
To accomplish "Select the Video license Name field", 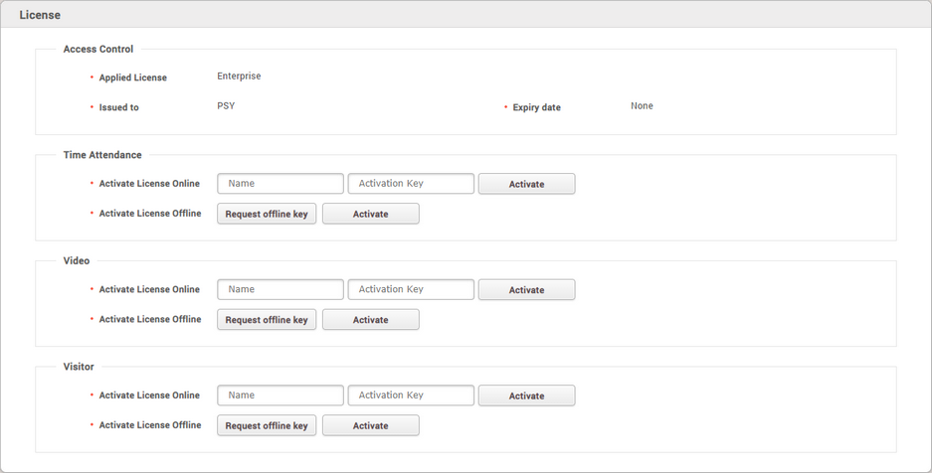I will (280, 289).
